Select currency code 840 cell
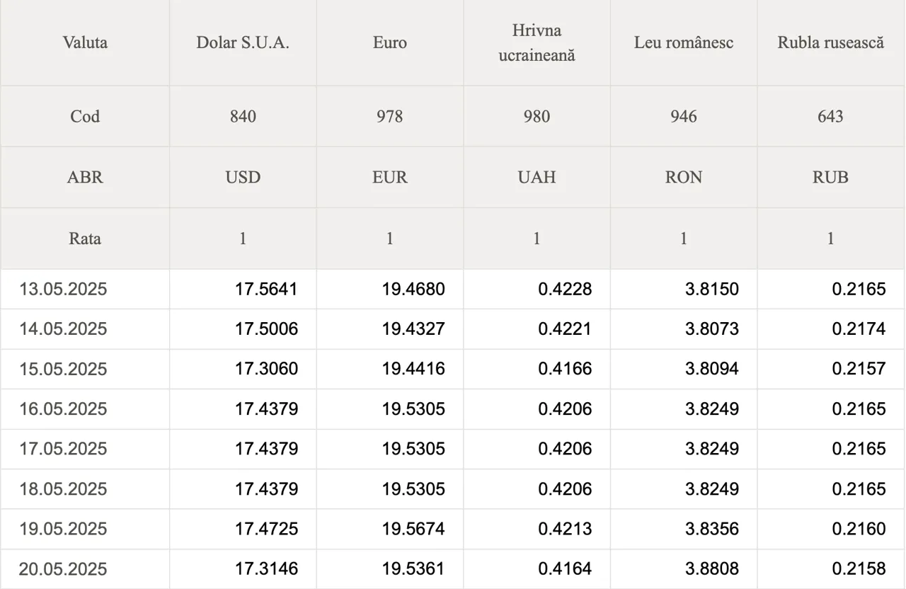Image resolution: width=906 pixels, height=589 pixels. click(243, 116)
